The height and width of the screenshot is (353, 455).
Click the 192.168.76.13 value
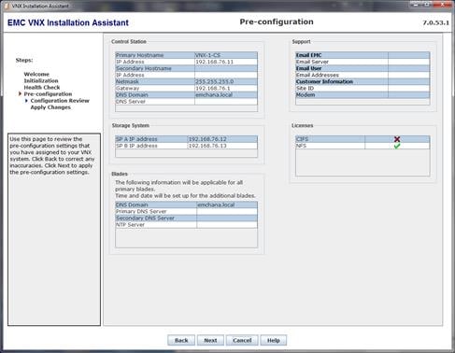207,146
